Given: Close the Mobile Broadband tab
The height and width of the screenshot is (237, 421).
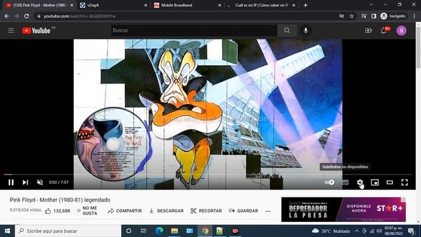Looking at the screenshot, I should click(220, 5).
